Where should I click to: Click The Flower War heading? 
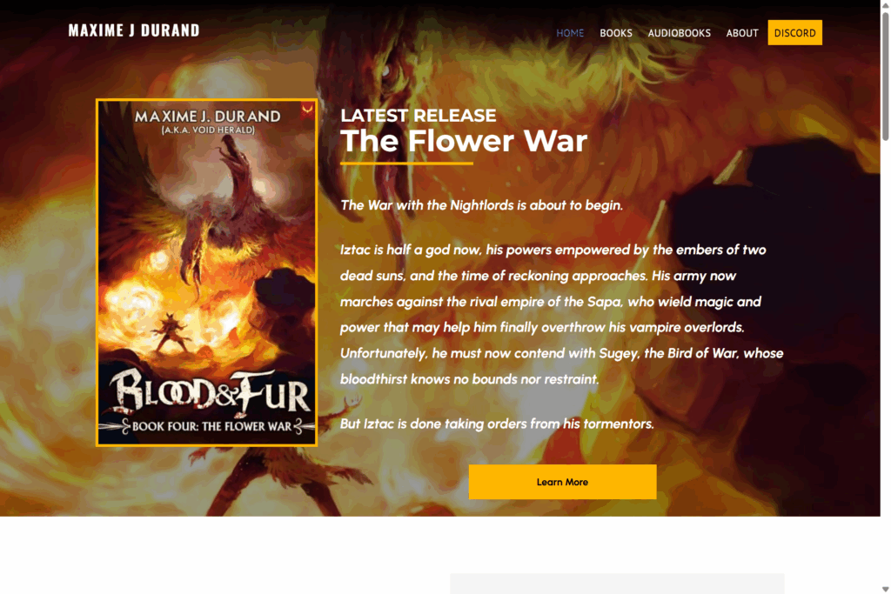click(464, 140)
